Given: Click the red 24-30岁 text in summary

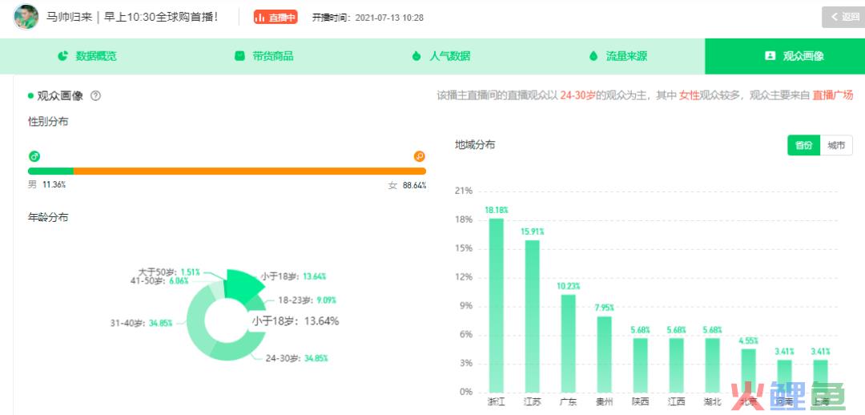Looking at the screenshot, I should click(x=577, y=95).
